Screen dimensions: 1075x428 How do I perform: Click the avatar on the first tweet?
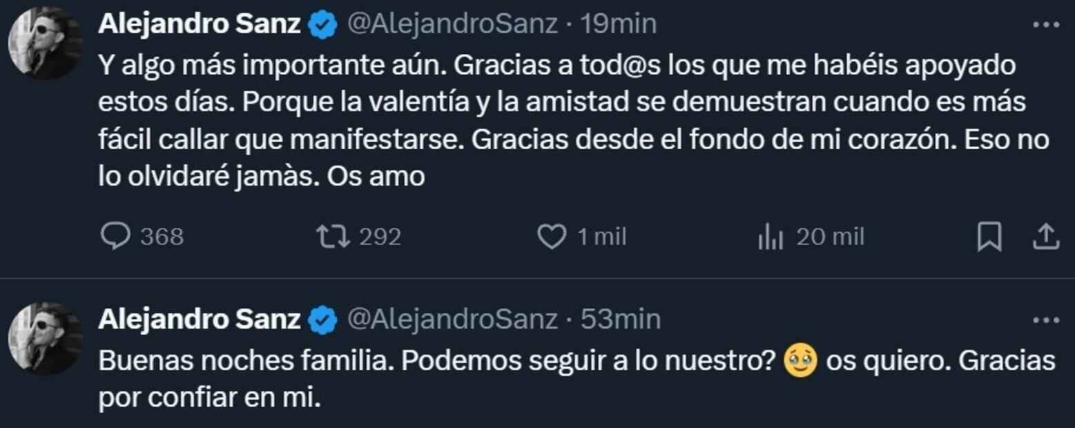[x=45, y=43]
